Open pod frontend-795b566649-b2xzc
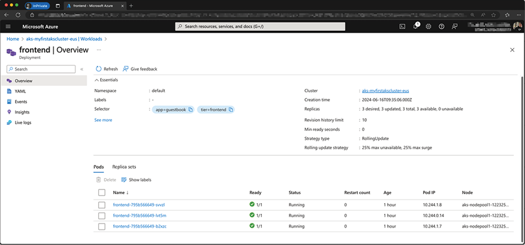 pos(140,226)
